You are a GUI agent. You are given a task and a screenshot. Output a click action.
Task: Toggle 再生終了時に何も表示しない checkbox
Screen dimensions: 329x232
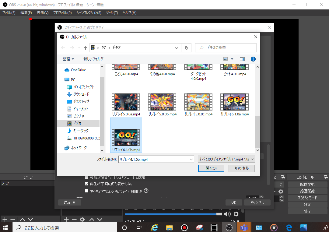coord(86,184)
